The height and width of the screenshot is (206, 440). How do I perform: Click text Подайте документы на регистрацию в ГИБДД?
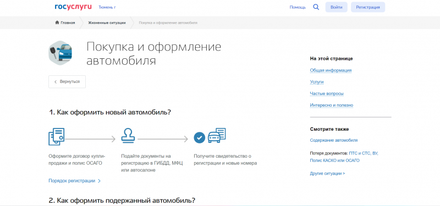click(x=152, y=163)
